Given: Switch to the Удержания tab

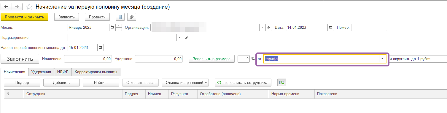Looking at the screenshot, I should pyautogui.click(x=41, y=72).
